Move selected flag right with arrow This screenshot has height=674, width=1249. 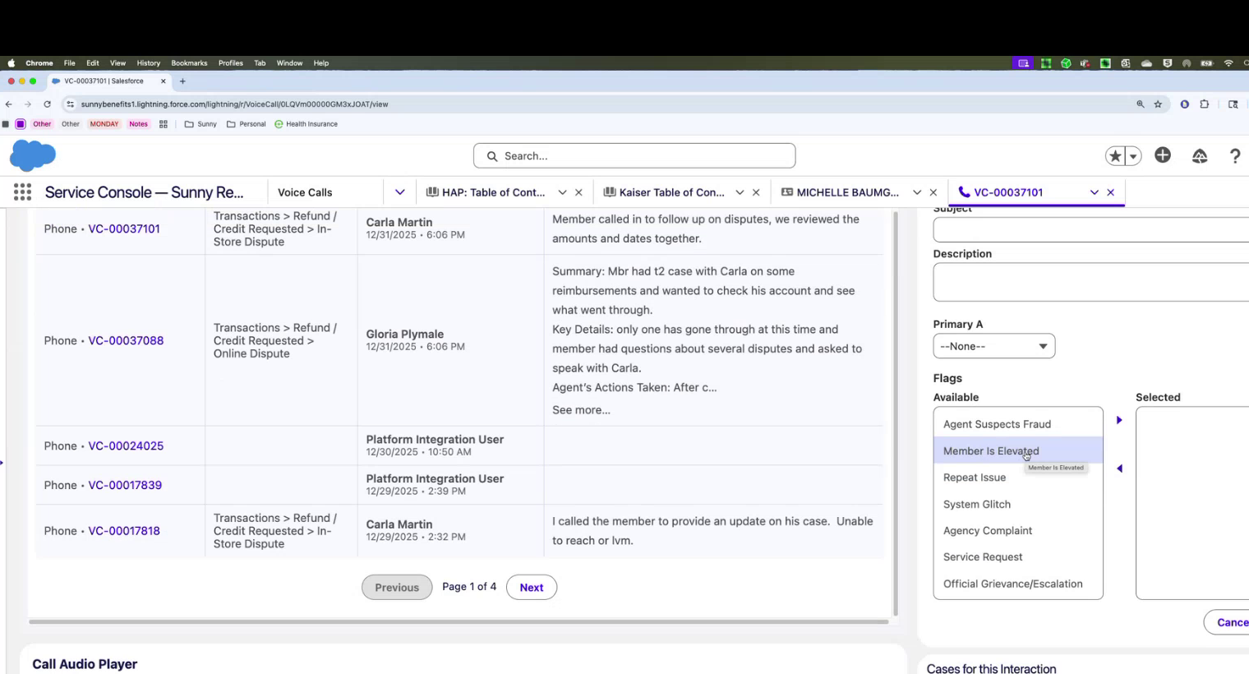pos(1118,420)
